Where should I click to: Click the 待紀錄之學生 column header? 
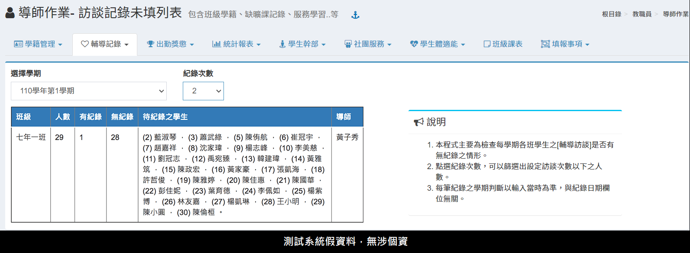(165, 117)
